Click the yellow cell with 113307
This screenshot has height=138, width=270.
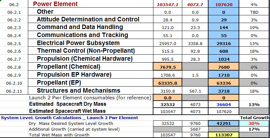(224, 135)
